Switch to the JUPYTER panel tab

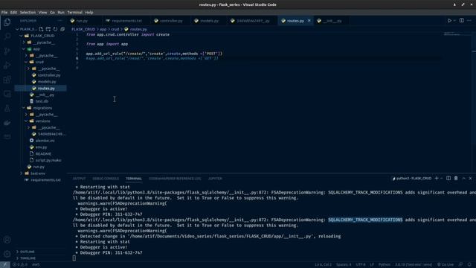[x=215, y=179]
